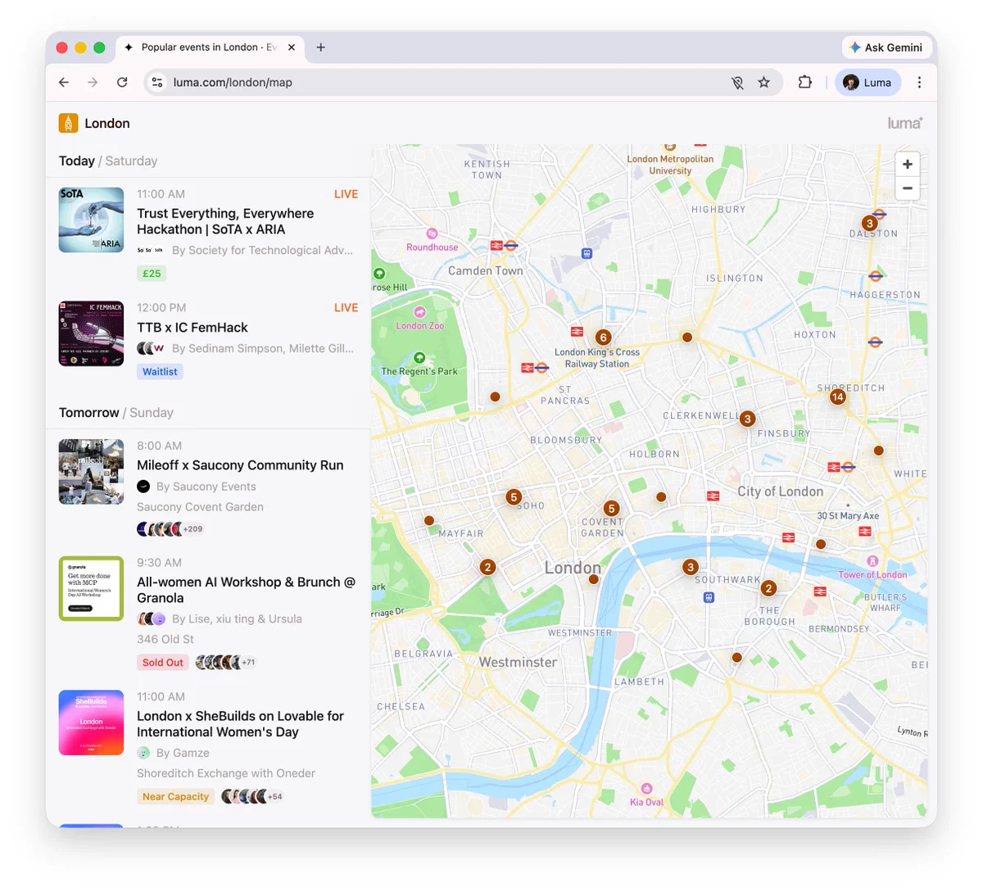The image size is (983, 888).
Task: Click the Kia Oval map icon
Action: (646, 789)
